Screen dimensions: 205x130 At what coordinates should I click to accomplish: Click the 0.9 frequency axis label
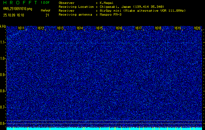tap(3, 75)
